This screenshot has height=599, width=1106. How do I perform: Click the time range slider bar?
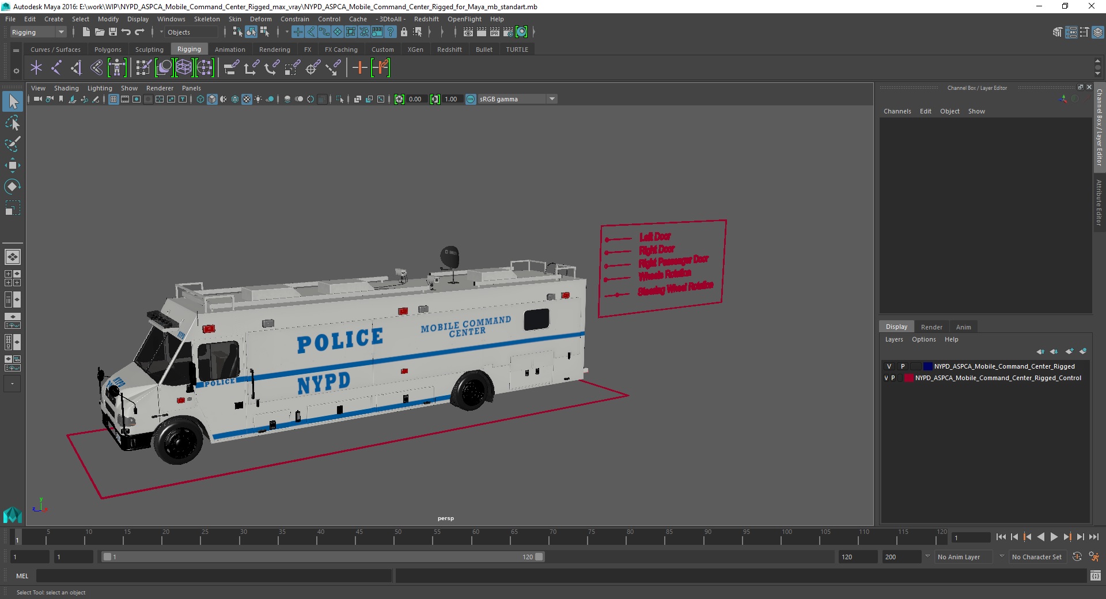coord(323,557)
